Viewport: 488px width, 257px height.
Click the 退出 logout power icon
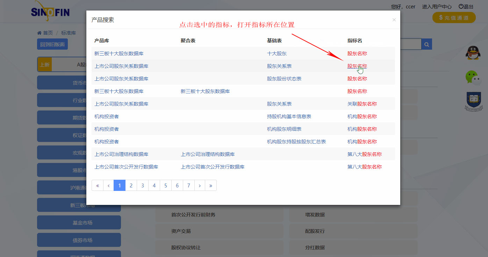[x=461, y=6]
